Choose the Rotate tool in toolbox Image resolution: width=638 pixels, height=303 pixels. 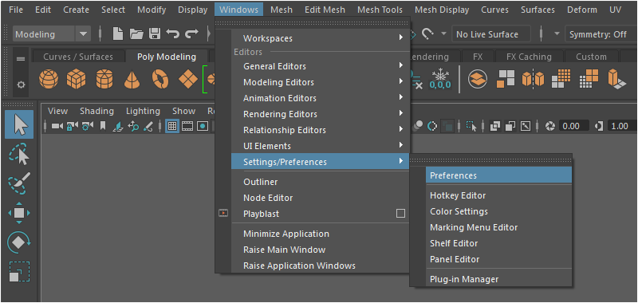click(x=19, y=242)
